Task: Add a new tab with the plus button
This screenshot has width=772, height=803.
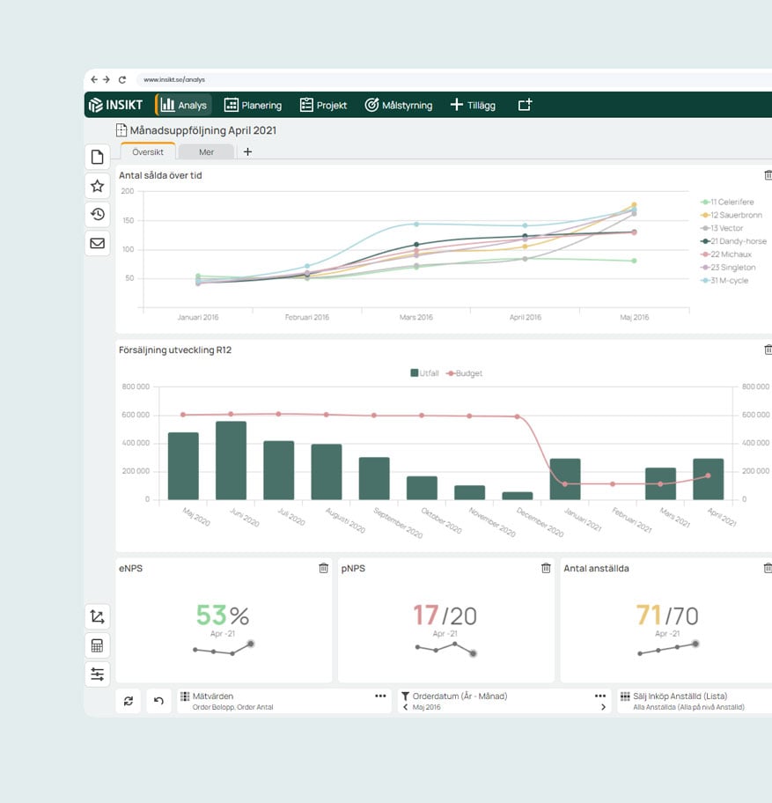Action: (247, 151)
